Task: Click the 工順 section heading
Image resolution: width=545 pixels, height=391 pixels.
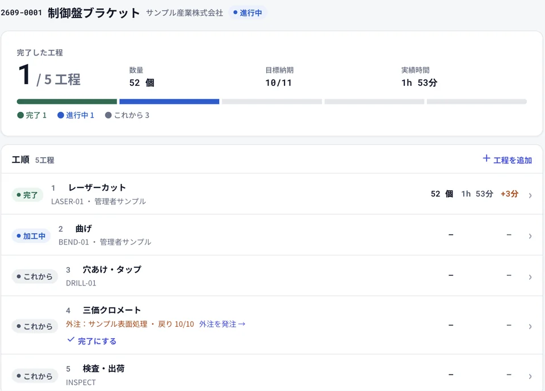Action: tap(20, 160)
